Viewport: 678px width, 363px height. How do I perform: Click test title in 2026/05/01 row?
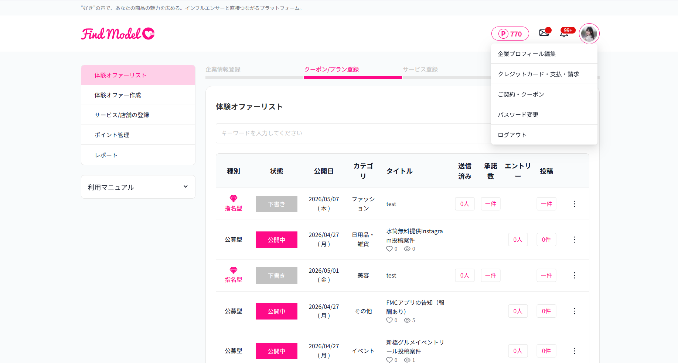[x=391, y=275]
